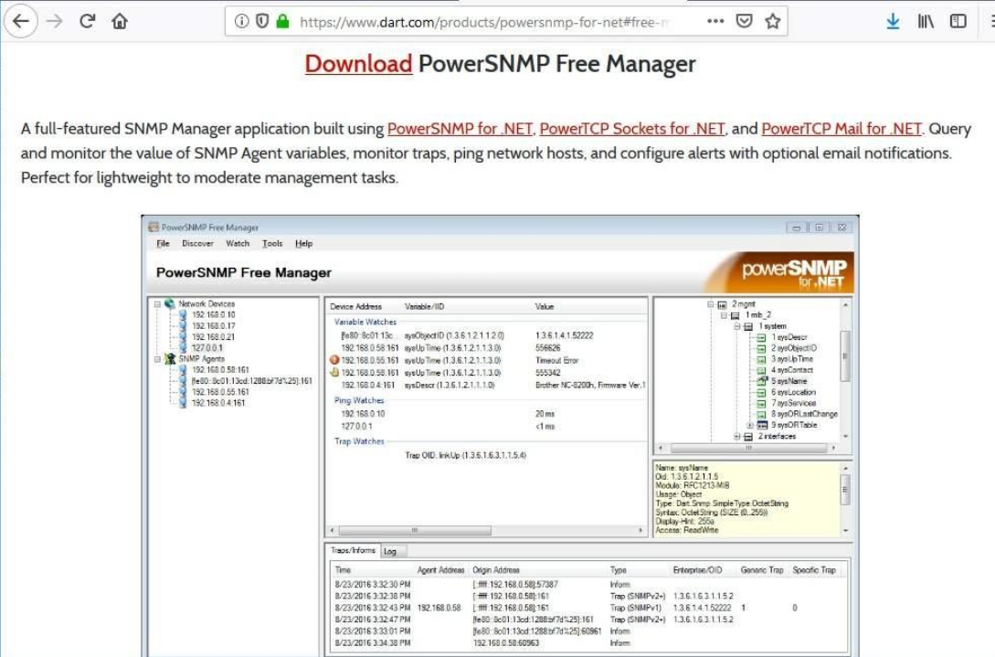Collapse the SNMP Agents tree node

pos(157,359)
